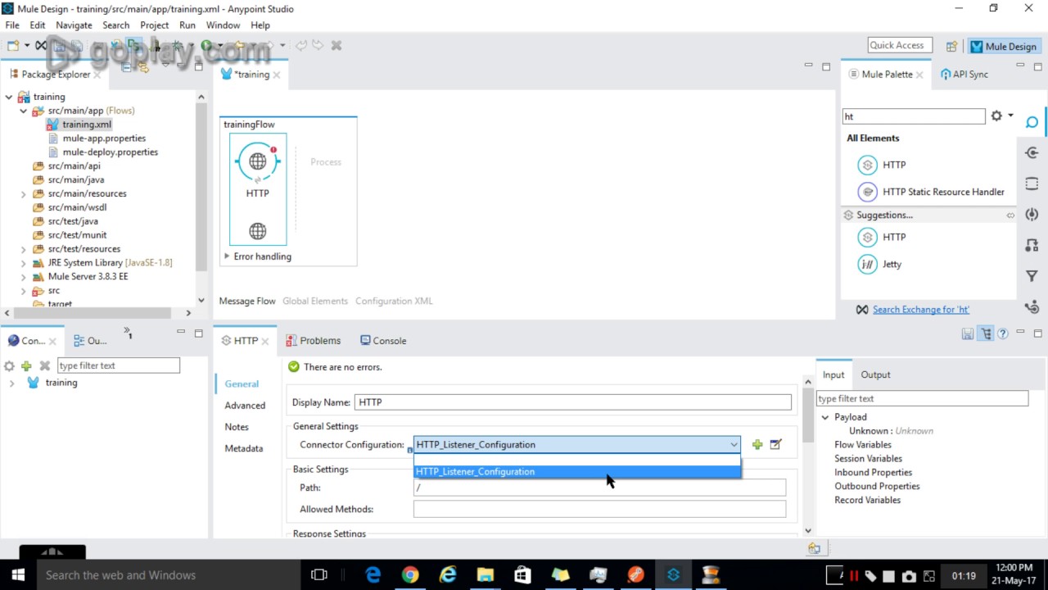This screenshot has height=590, width=1048.
Task: Click the help icon in properties toolbar
Action: [x=1003, y=334]
